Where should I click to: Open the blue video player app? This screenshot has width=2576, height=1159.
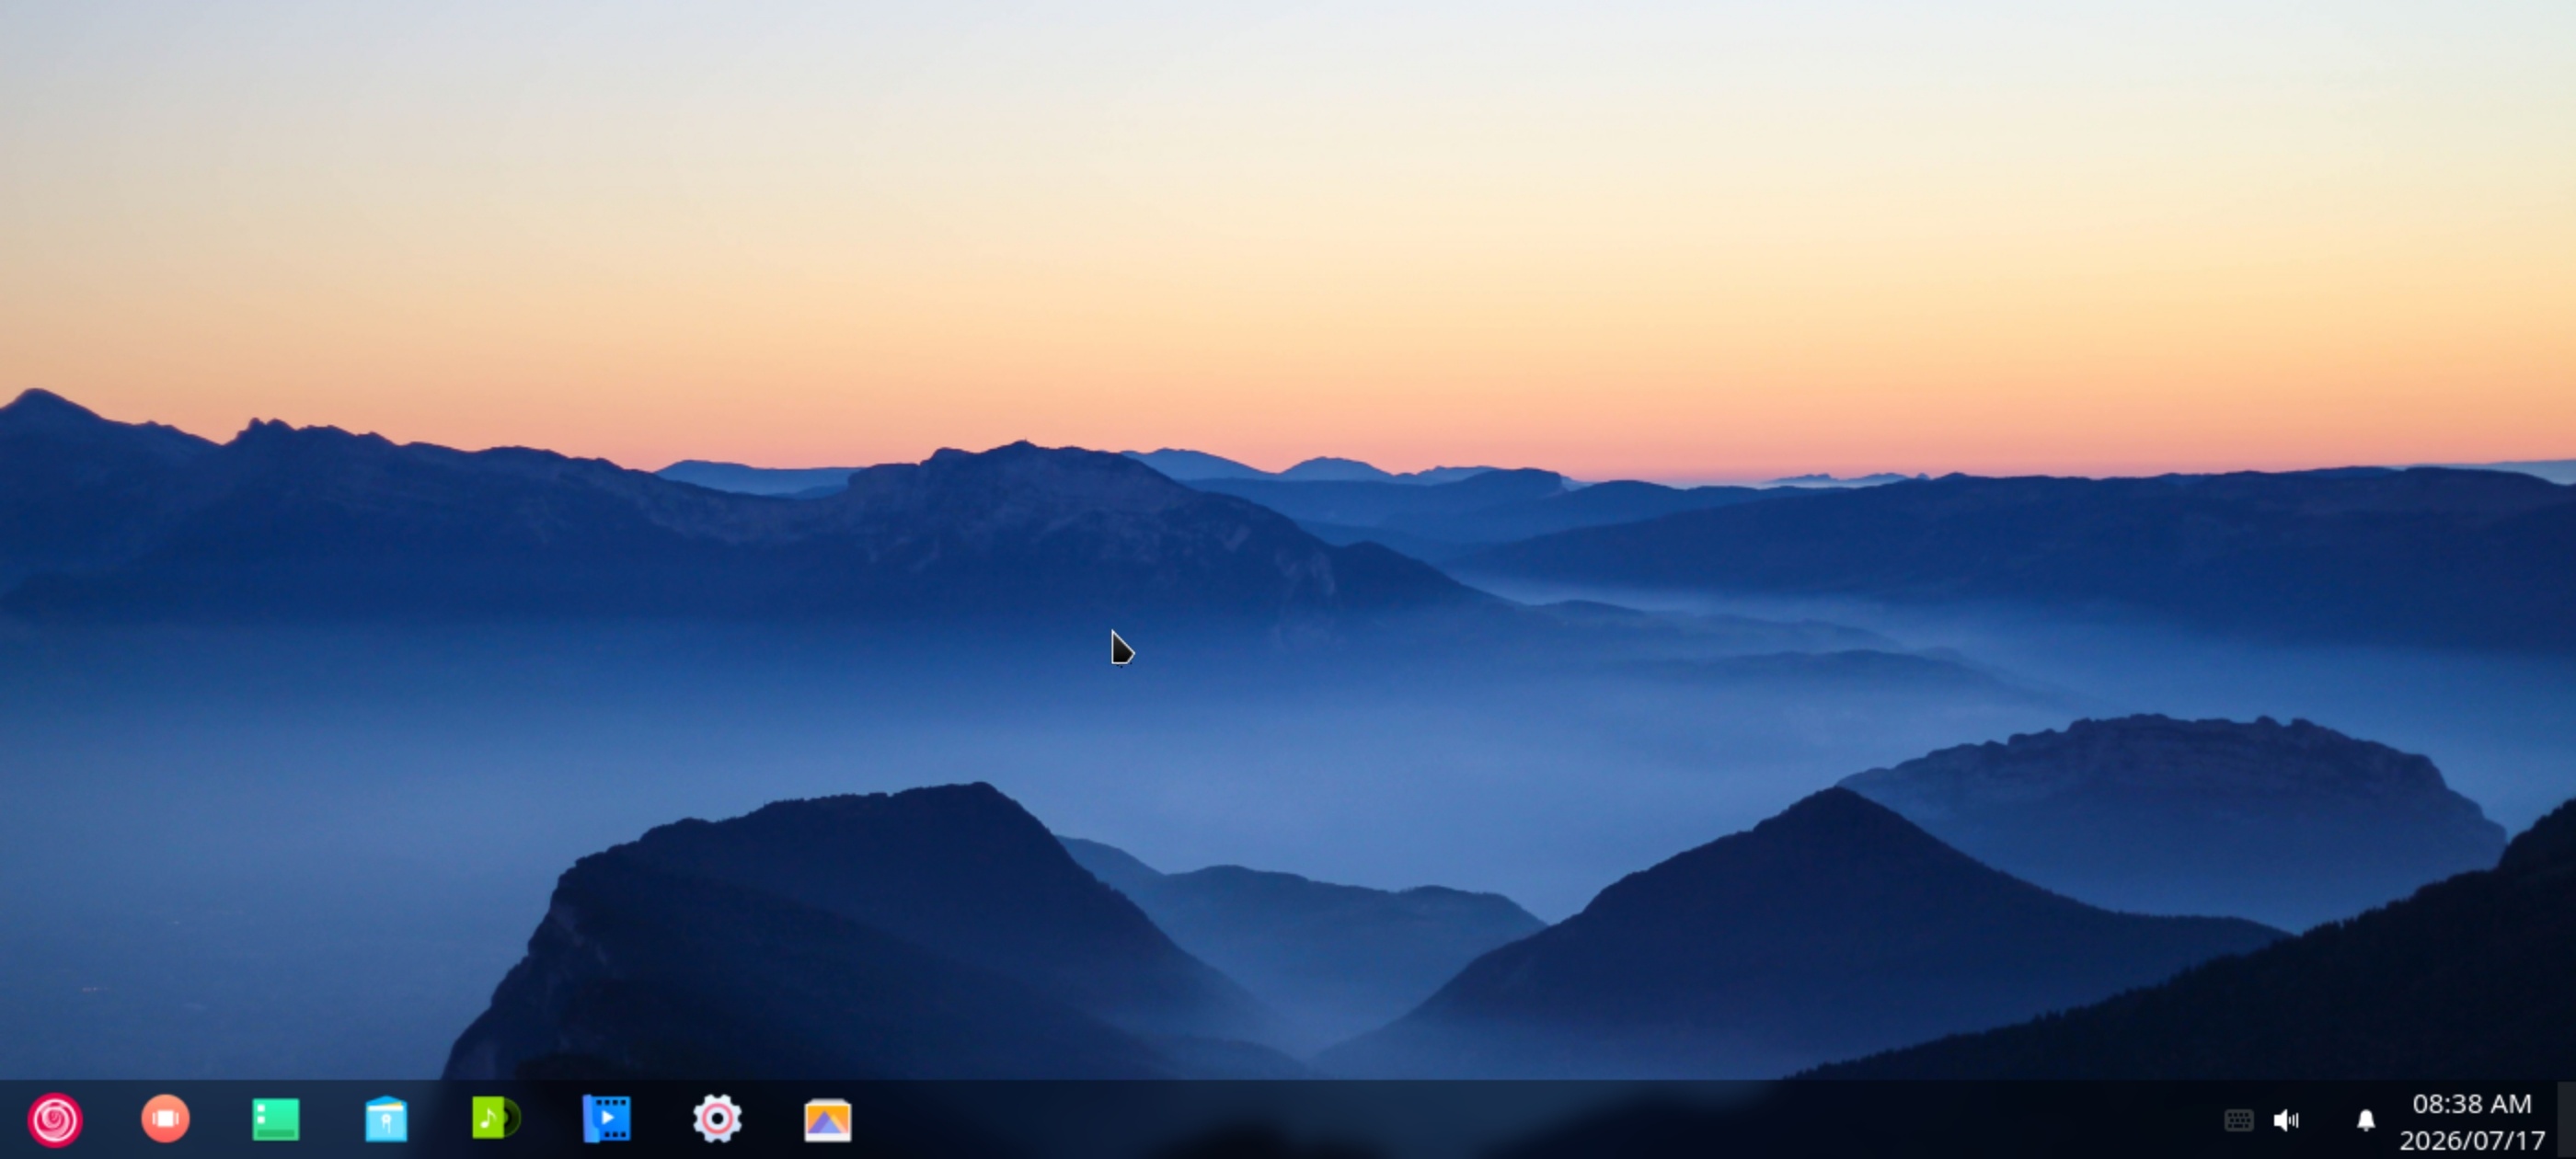[606, 1119]
